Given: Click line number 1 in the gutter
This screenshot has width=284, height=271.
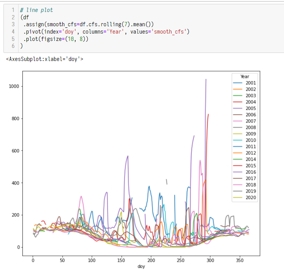Looking at the screenshot, I should tap(13, 10).
